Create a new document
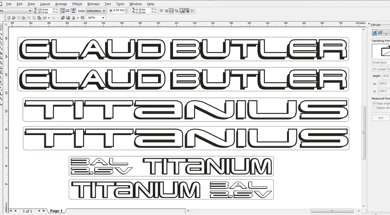This screenshot has height=215, width=390. tap(9, 18)
